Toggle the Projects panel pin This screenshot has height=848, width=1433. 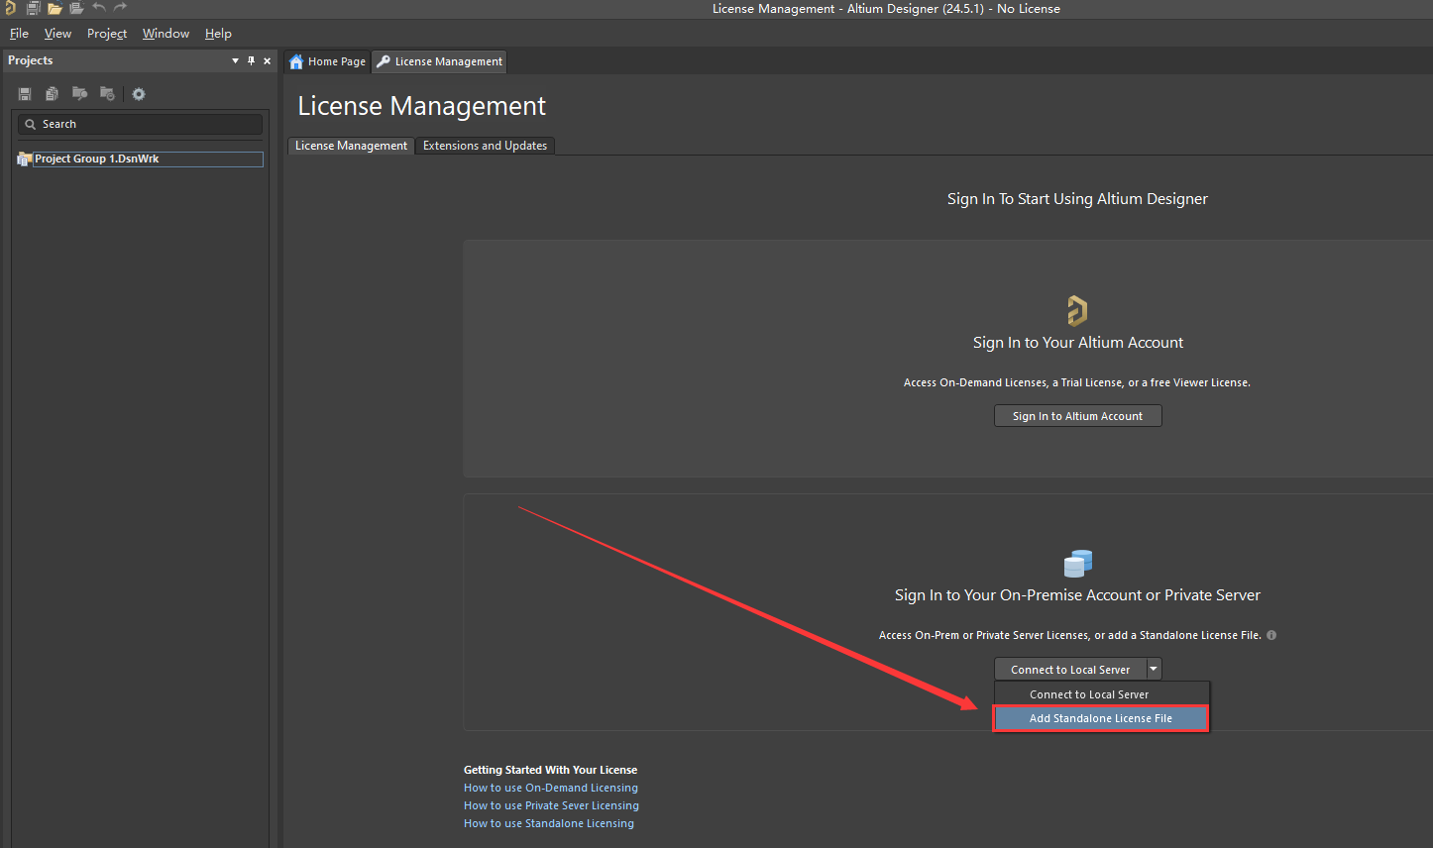pyautogui.click(x=251, y=60)
